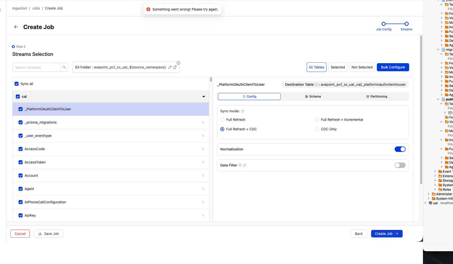
Task: Click the Job Config step circle
Action: (x=384, y=24)
